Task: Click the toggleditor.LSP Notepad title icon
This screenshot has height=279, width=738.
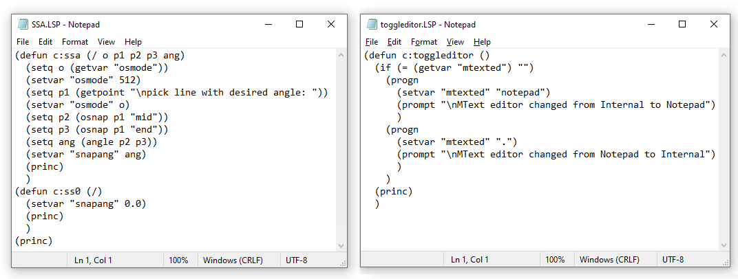Action: pyautogui.click(x=372, y=24)
